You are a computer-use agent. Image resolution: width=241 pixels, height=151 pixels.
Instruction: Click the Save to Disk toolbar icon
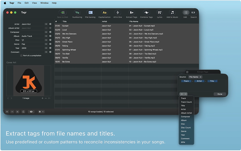pos(63,12)
